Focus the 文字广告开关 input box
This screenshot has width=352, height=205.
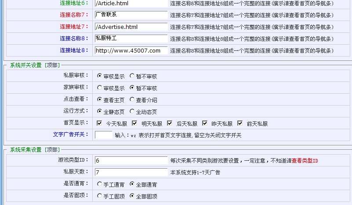click(104, 135)
